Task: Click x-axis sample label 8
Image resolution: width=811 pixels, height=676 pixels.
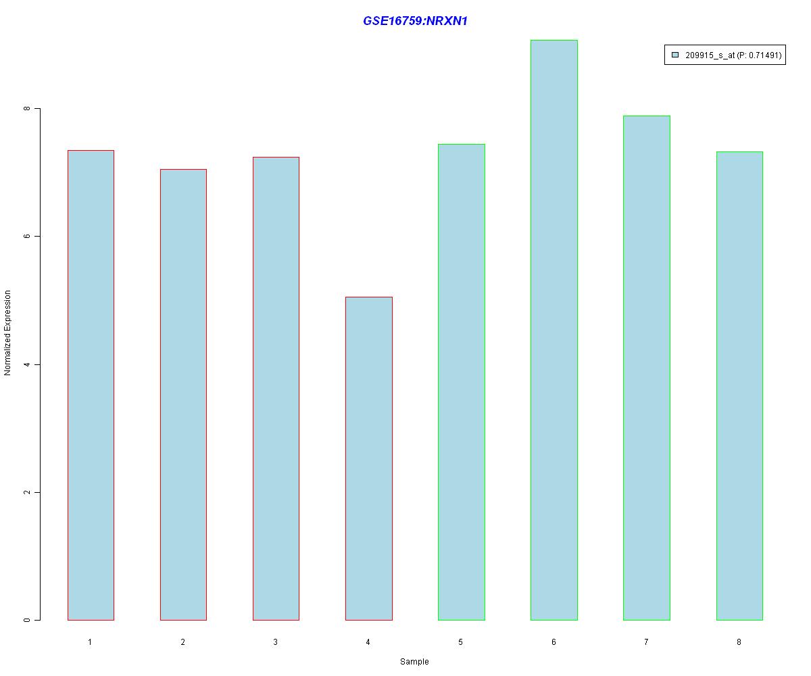Action: (739, 642)
